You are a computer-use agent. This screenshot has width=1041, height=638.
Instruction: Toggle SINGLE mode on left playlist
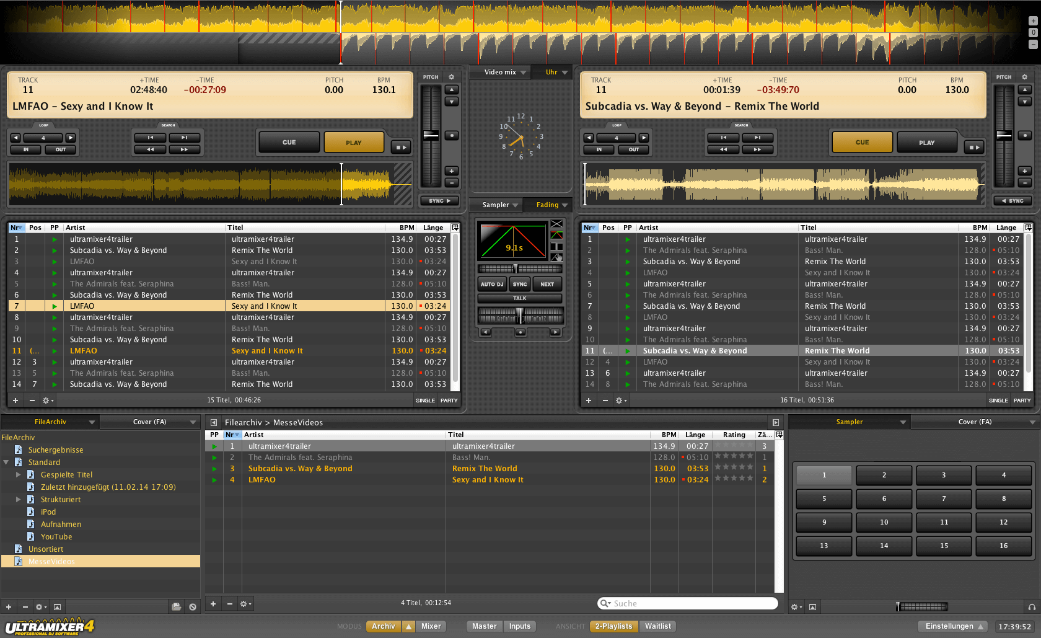[x=425, y=401]
